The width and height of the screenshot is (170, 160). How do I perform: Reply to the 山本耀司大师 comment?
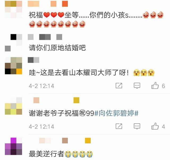point(137,86)
